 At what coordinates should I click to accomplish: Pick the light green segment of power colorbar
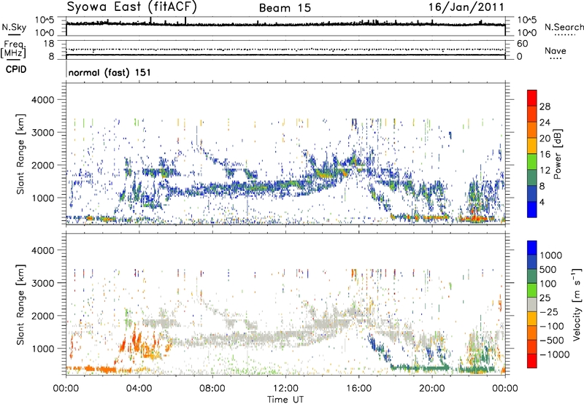(x=532, y=161)
